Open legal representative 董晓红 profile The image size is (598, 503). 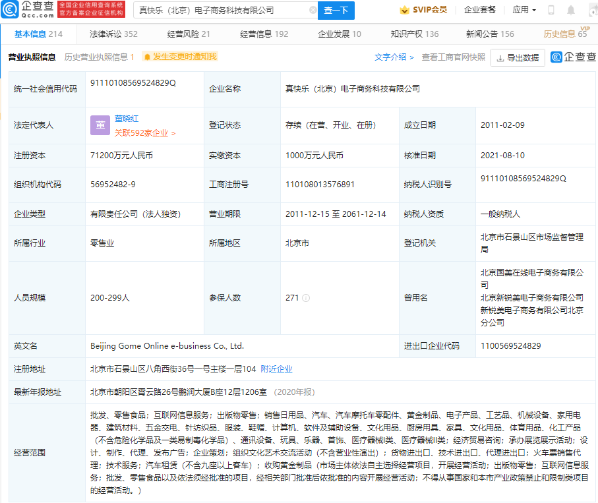(127, 119)
